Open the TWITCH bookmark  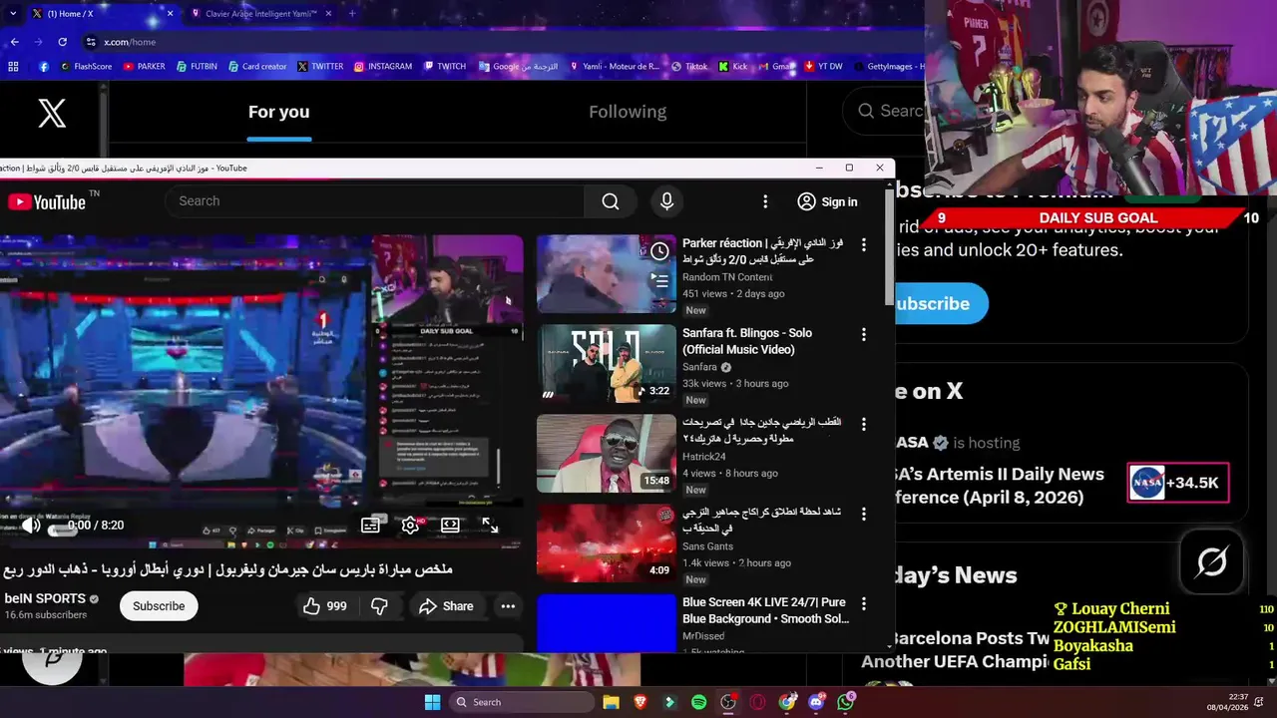coord(444,67)
